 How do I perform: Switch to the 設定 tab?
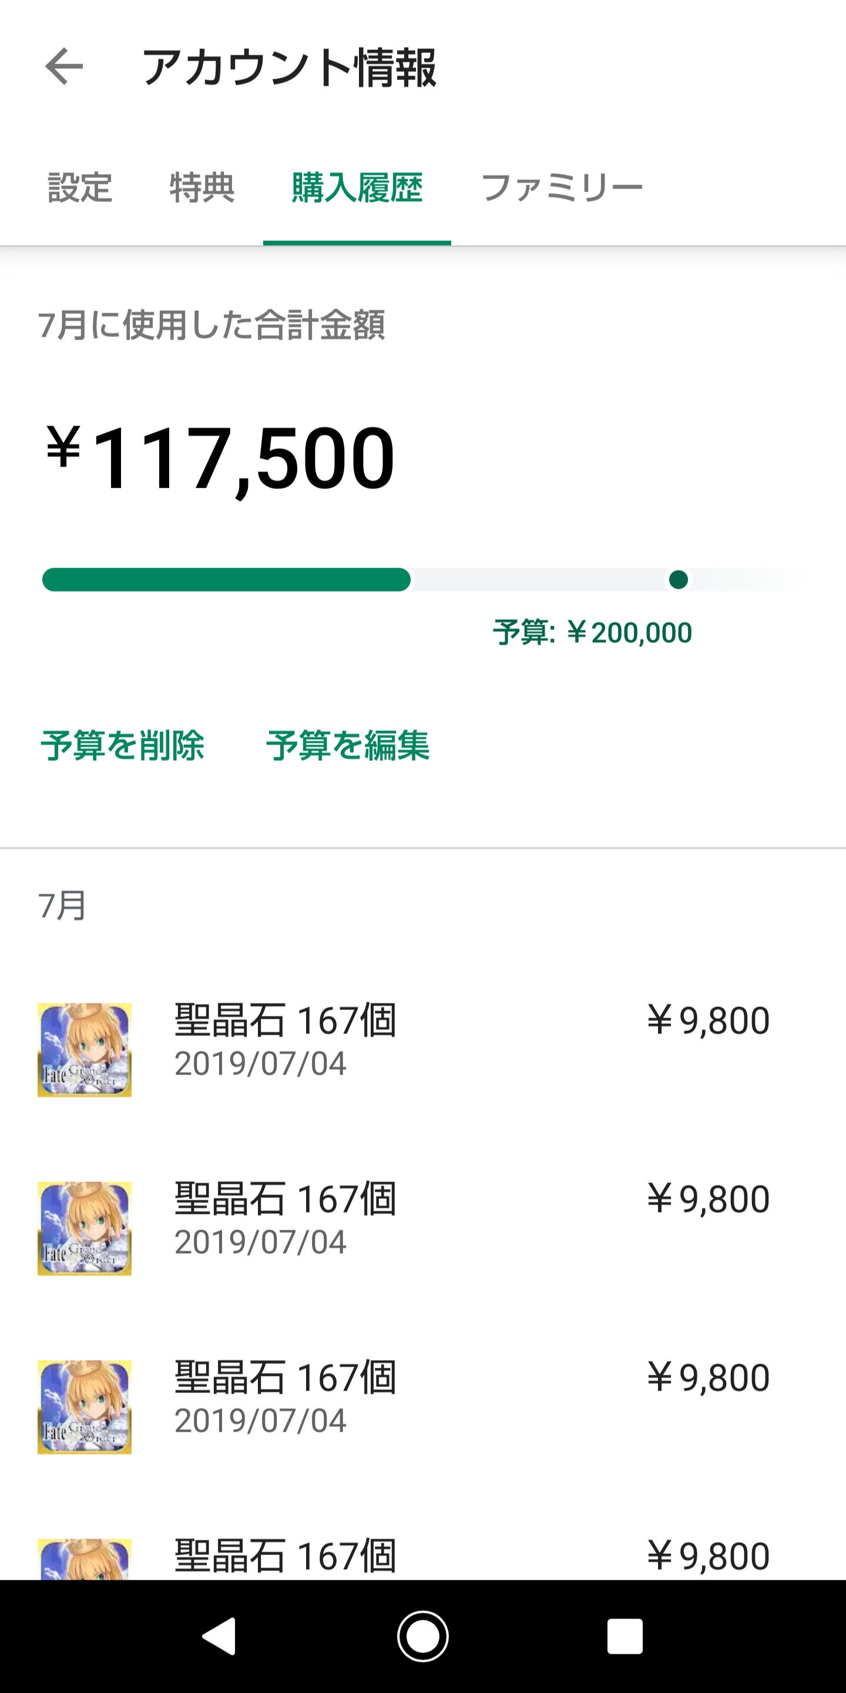pyautogui.click(x=80, y=188)
